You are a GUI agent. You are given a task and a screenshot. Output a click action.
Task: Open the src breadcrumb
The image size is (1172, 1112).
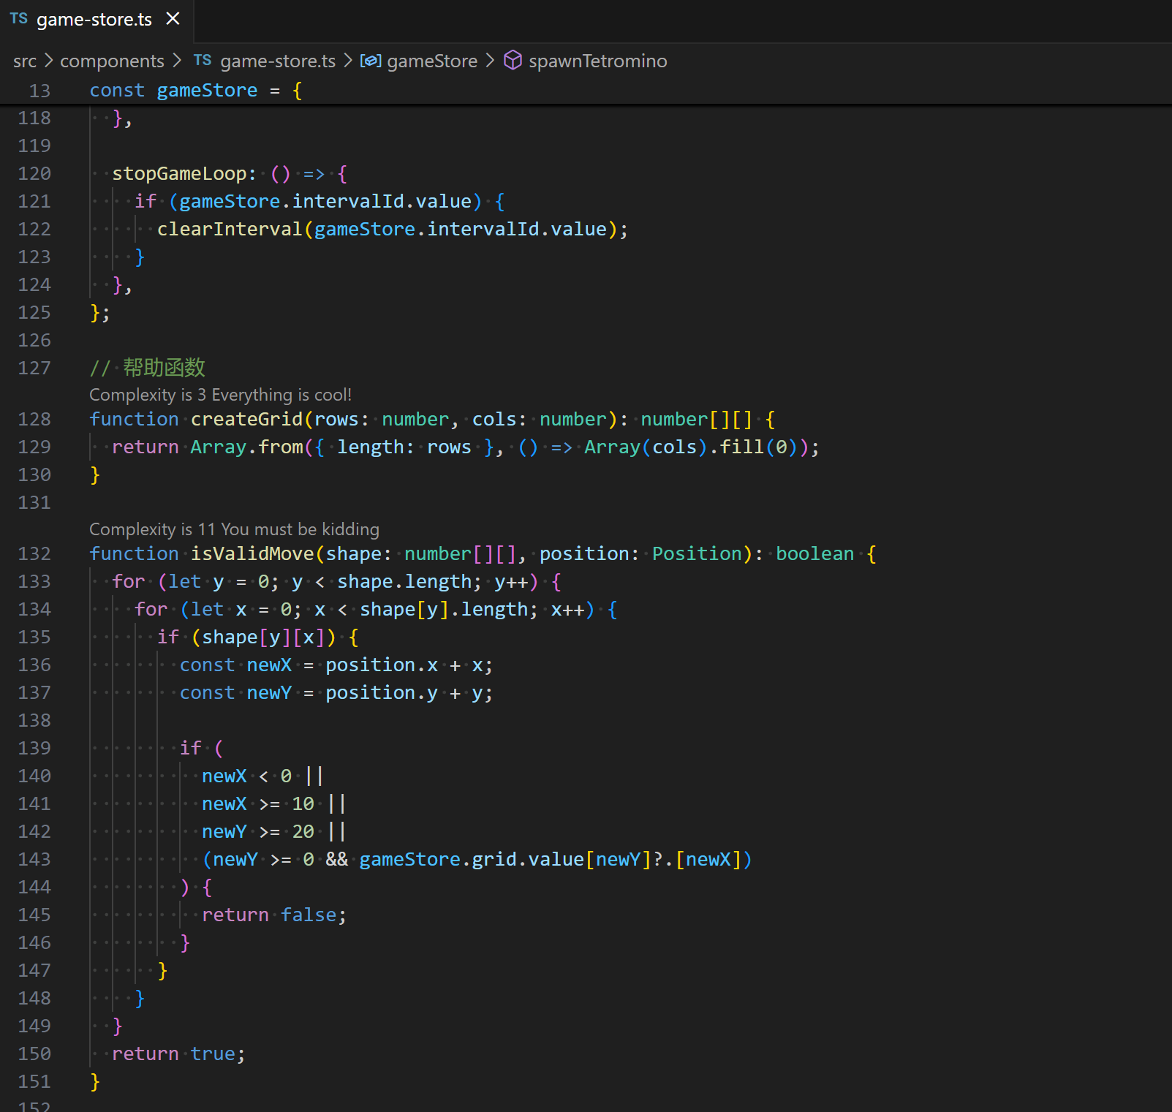click(25, 61)
